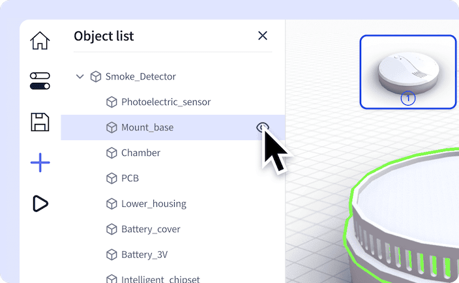Image resolution: width=459 pixels, height=283 pixels.
Task: Toggle visibility of Mount_base
Action: [x=263, y=127]
